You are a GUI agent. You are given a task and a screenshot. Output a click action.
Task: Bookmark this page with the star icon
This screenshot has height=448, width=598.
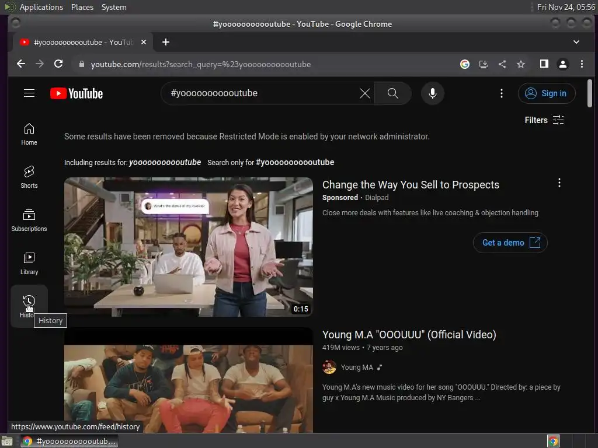click(521, 64)
